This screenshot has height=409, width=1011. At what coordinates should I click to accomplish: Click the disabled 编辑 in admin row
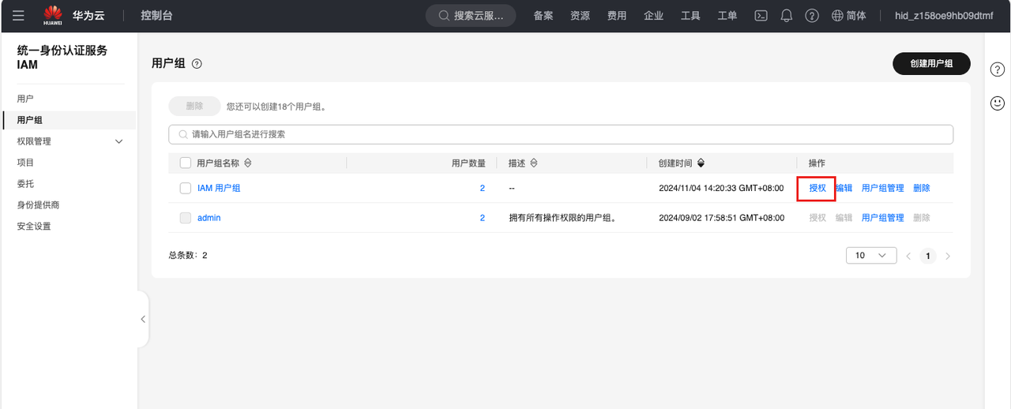844,218
